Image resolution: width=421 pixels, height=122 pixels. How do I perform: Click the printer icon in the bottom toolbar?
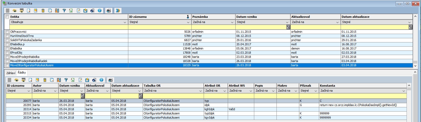tap(110, 80)
